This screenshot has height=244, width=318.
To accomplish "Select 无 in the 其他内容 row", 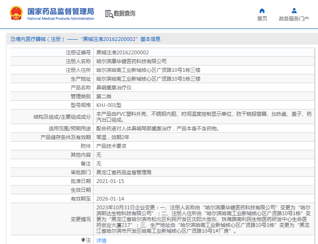I will click(99, 155).
